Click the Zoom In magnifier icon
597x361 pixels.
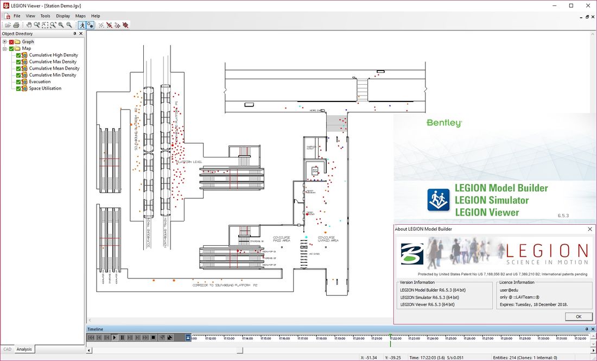point(61,25)
